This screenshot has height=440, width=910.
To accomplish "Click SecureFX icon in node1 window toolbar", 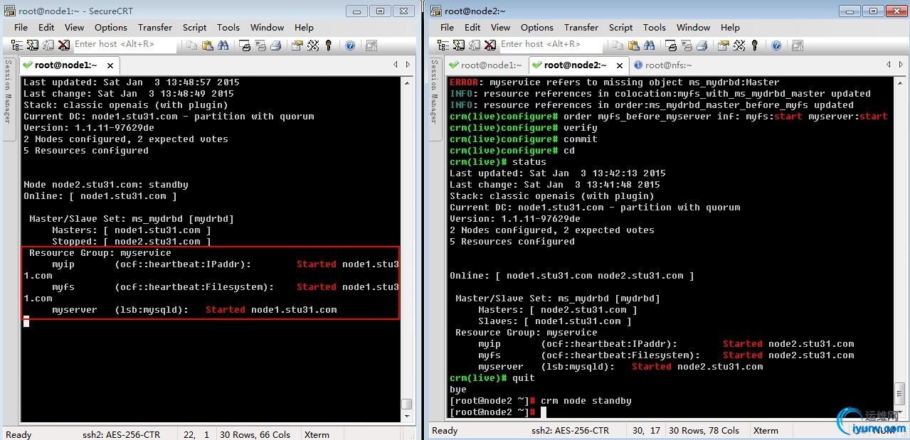I will click(x=371, y=45).
